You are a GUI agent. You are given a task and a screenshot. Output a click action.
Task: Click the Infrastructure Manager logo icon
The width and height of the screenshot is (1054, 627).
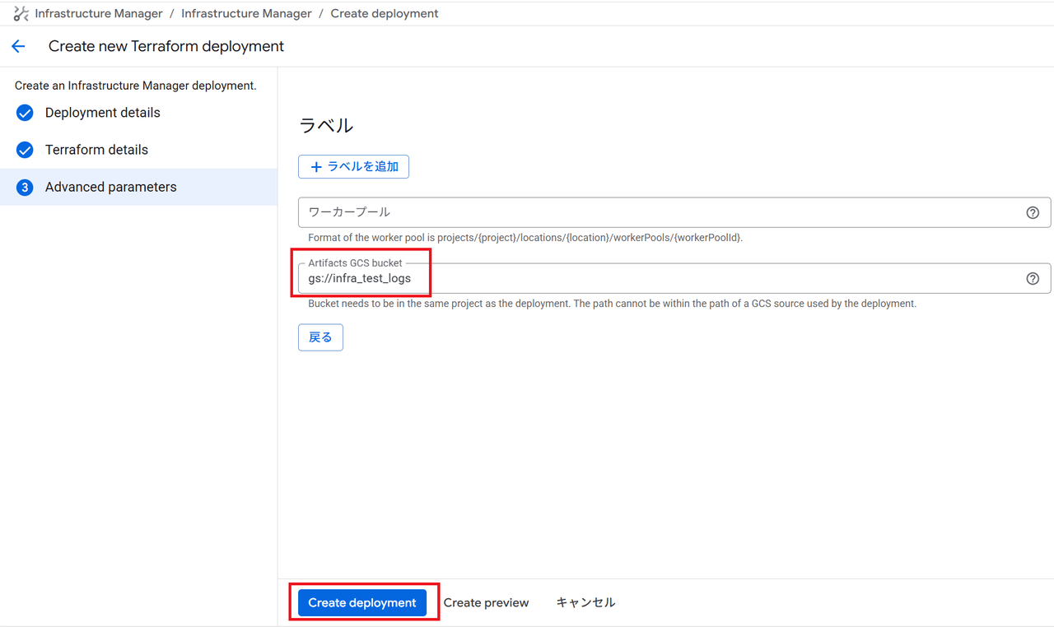coord(21,13)
